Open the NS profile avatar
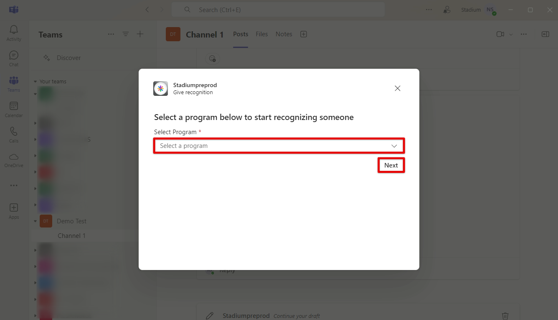This screenshot has width=558, height=320. [x=491, y=10]
